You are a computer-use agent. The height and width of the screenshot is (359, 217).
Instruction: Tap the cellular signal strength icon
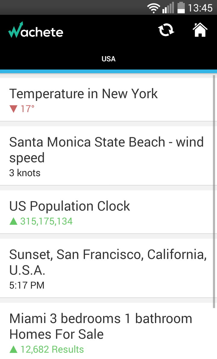coord(168,8)
